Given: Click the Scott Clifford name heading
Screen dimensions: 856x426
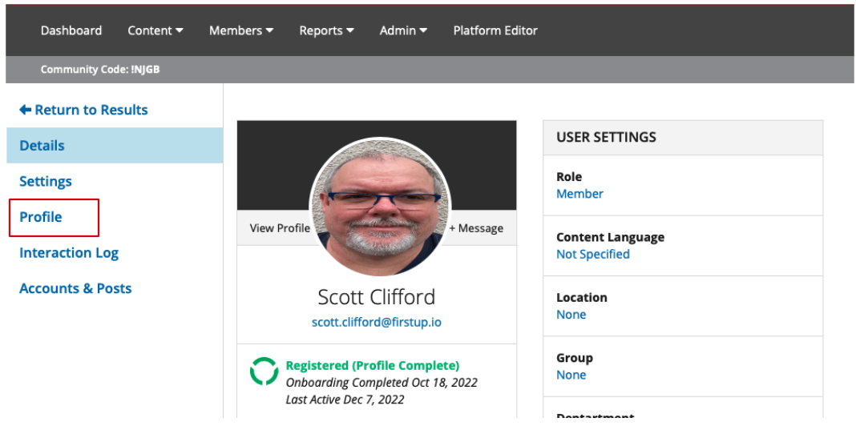Looking at the screenshot, I should [377, 297].
